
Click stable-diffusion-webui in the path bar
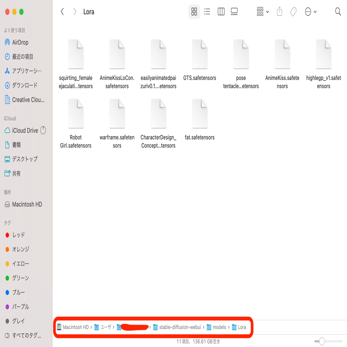[x=177, y=327]
